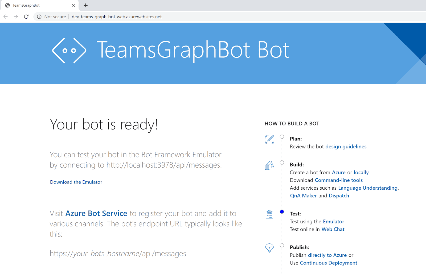426x274 pixels.
Task: Click Download the Emulator
Action: click(x=76, y=182)
